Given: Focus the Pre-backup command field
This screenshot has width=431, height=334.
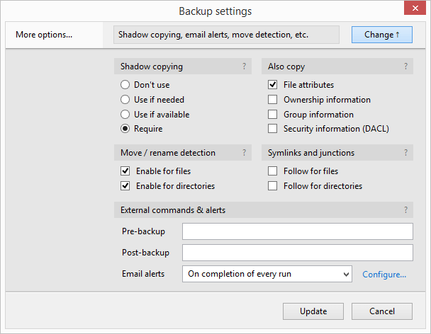Looking at the screenshot, I should 297,231.
